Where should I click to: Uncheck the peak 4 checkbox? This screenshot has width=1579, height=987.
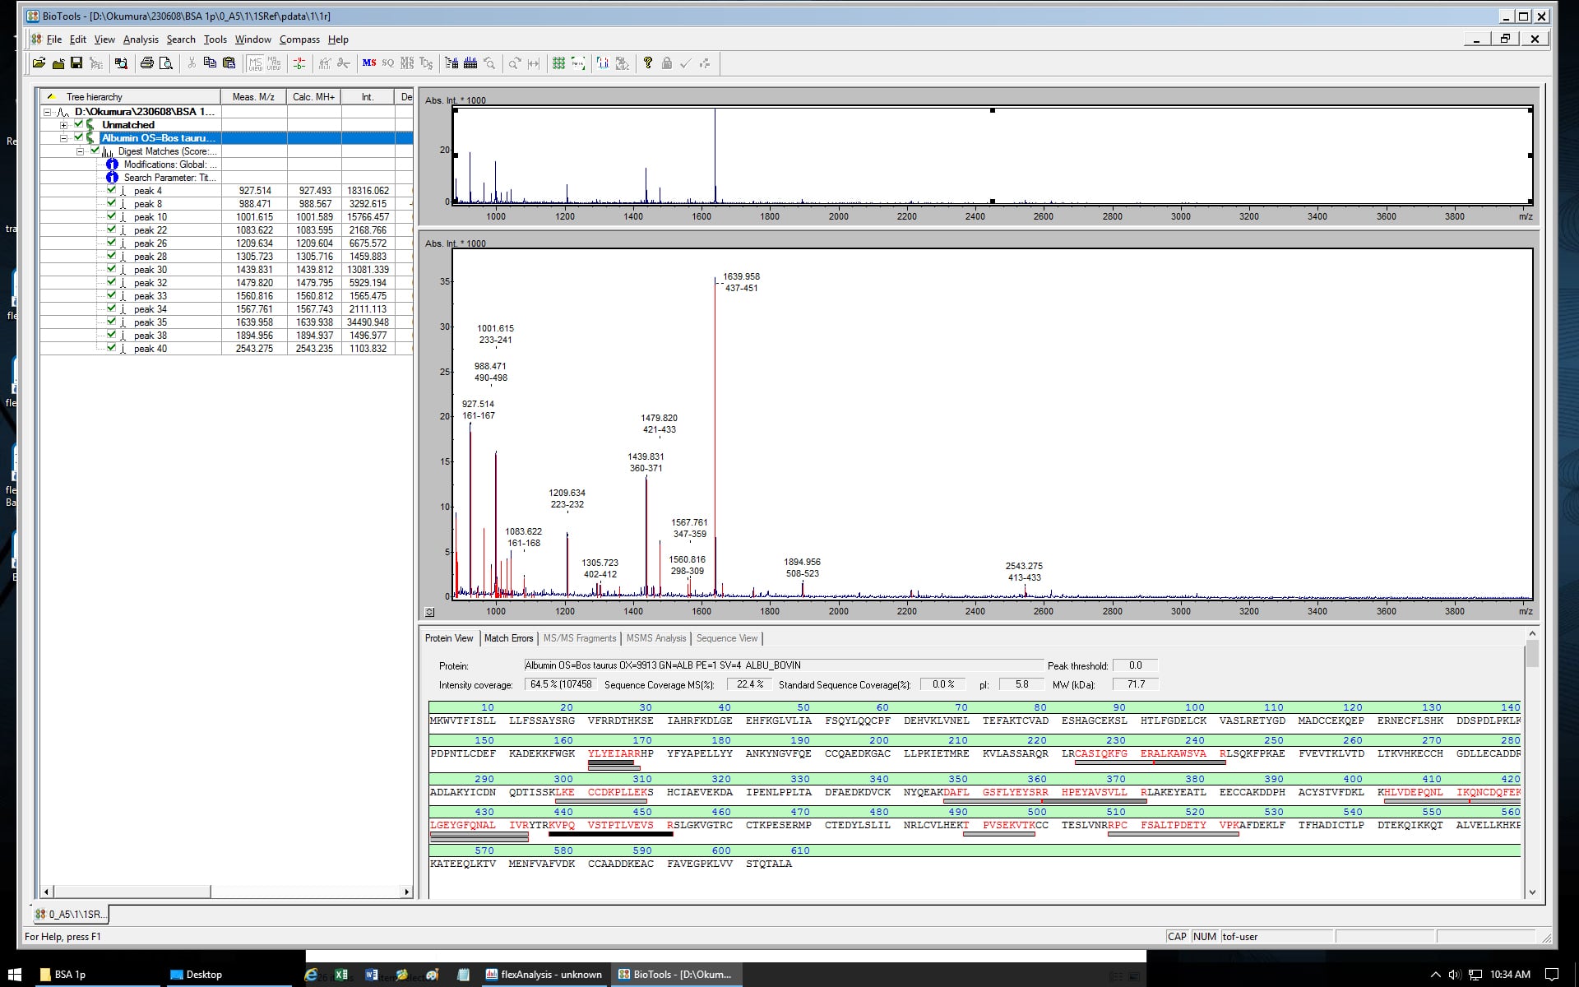pyautogui.click(x=111, y=190)
